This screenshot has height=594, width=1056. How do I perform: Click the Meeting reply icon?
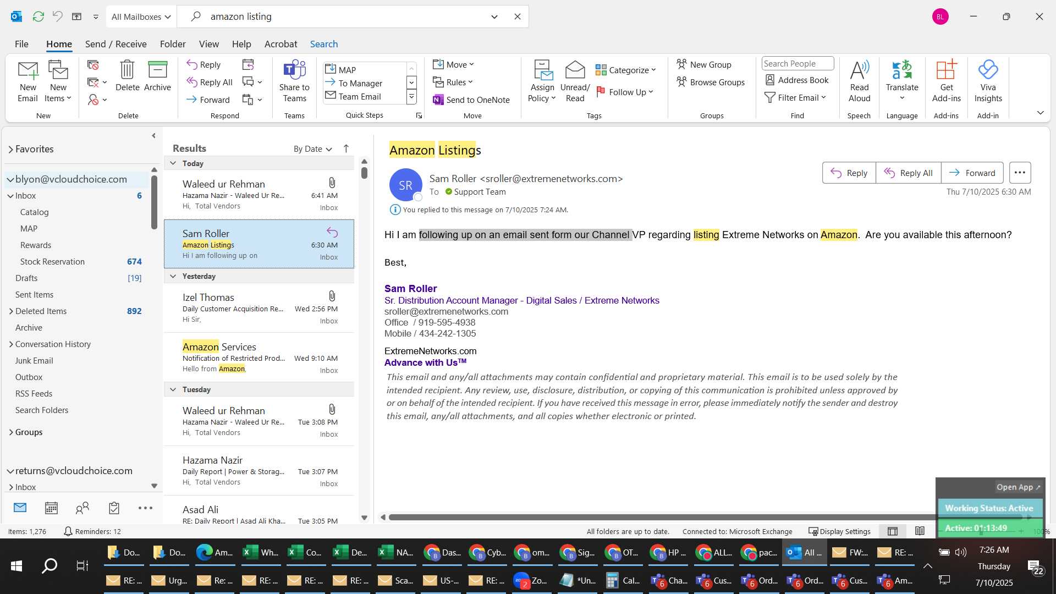[248, 65]
